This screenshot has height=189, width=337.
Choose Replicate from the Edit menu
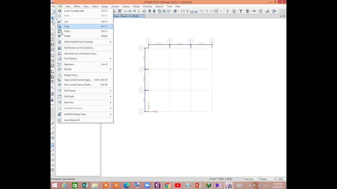point(85,64)
